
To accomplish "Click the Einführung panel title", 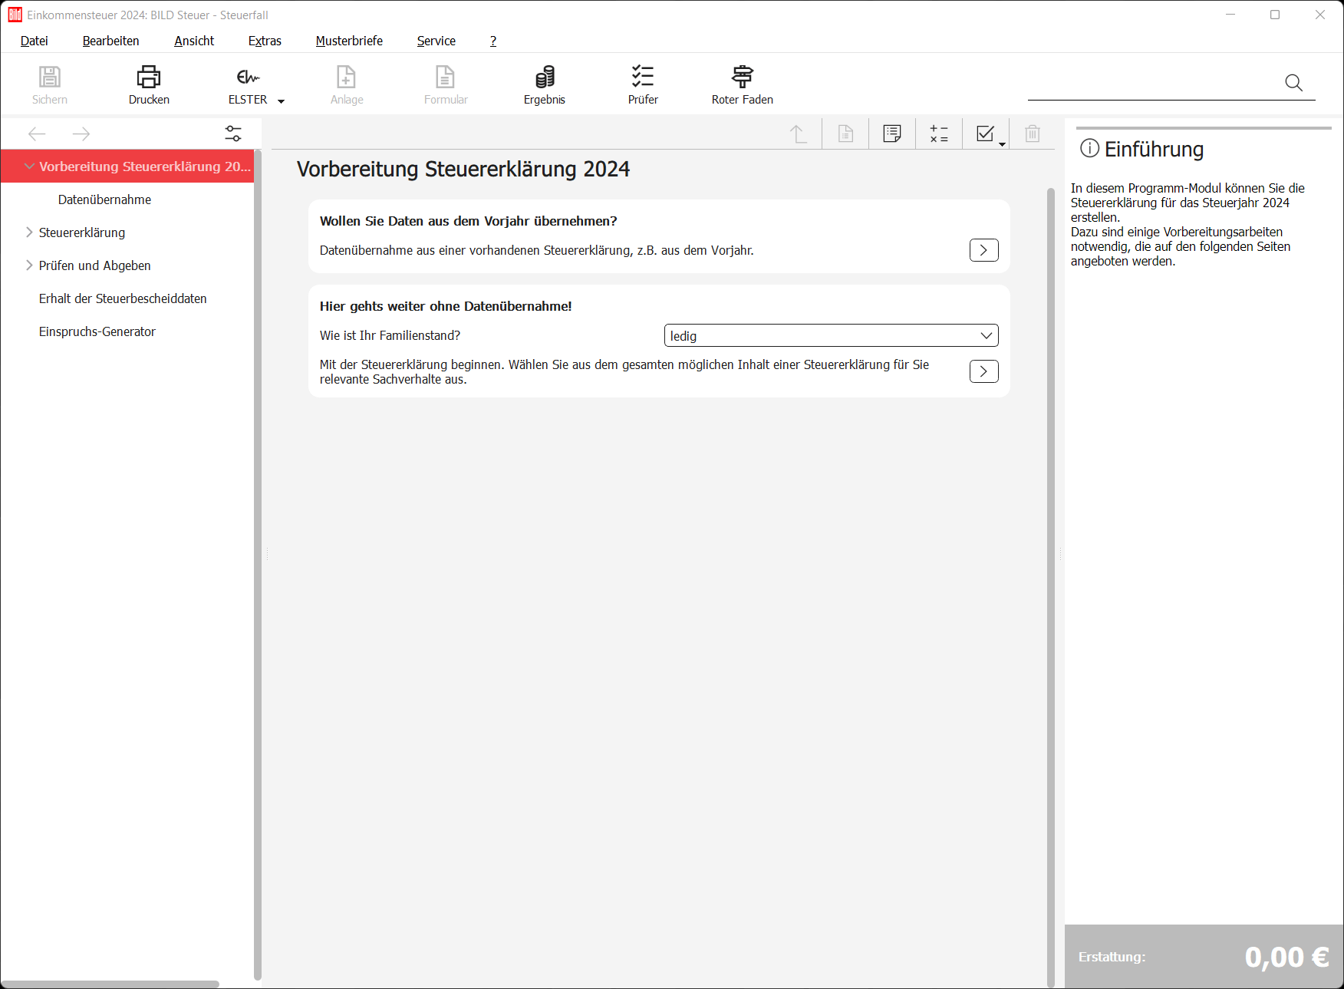I will pos(1154,149).
